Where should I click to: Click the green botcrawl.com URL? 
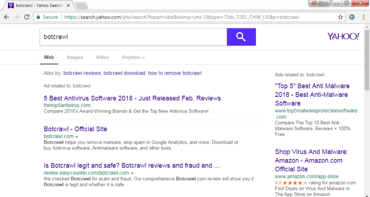pyautogui.click(x=58, y=136)
